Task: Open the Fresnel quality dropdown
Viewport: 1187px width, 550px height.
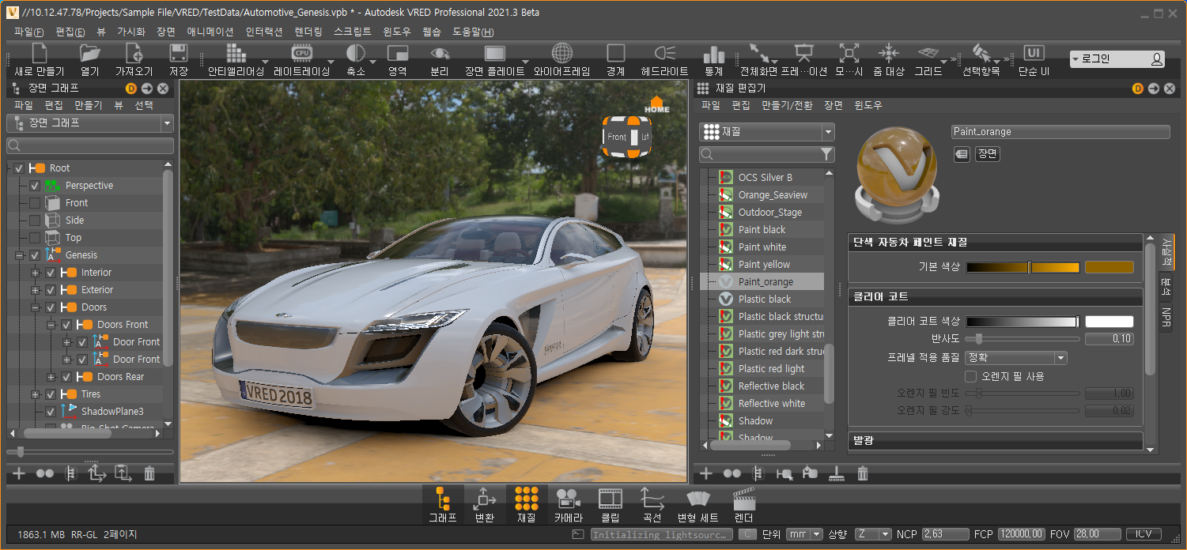Action: (1017, 358)
